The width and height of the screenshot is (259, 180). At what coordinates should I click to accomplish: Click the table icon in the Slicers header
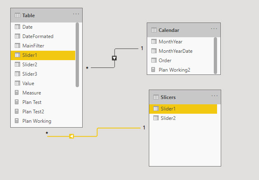[156, 97]
